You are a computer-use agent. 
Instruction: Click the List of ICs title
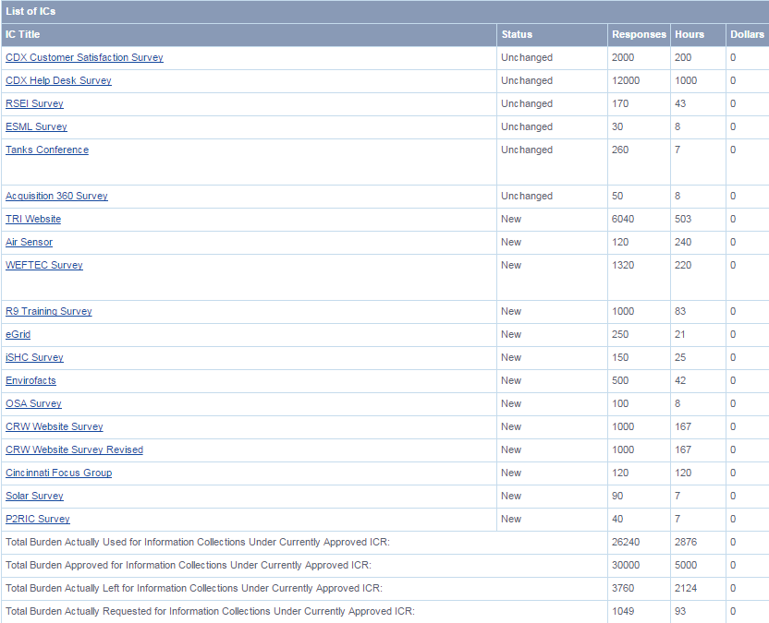point(31,11)
